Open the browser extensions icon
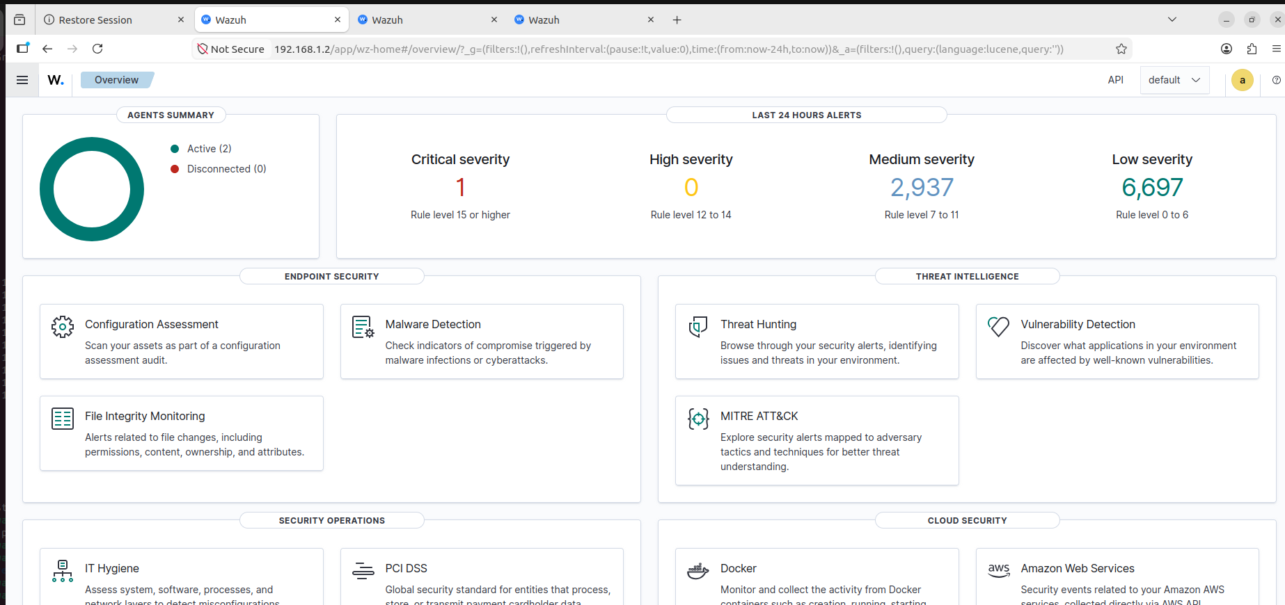The image size is (1285, 605). click(1252, 49)
